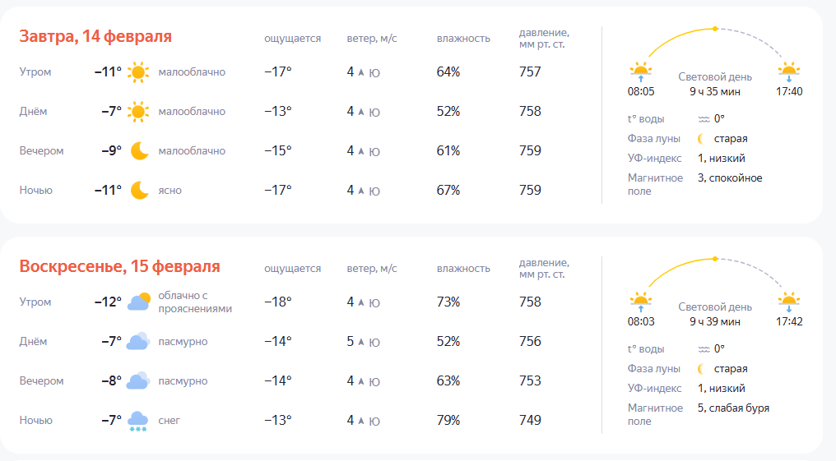Open the 'Завтра, 14 февраля' heading
Screen dimensions: 836x461
point(95,37)
